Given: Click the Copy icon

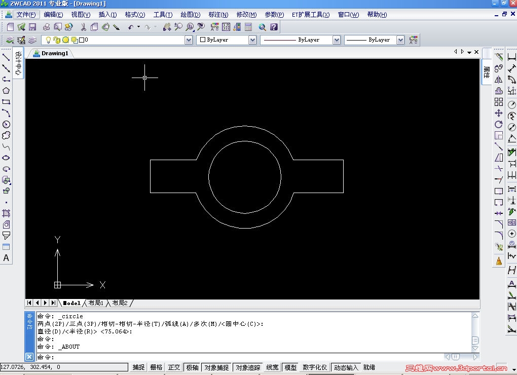Looking at the screenshot, I should click(x=94, y=27).
